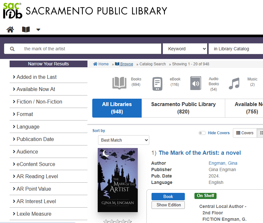The width and height of the screenshot is (263, 223).
Task: Filter results by Books format icon
Action: click(x=119, y=83)
